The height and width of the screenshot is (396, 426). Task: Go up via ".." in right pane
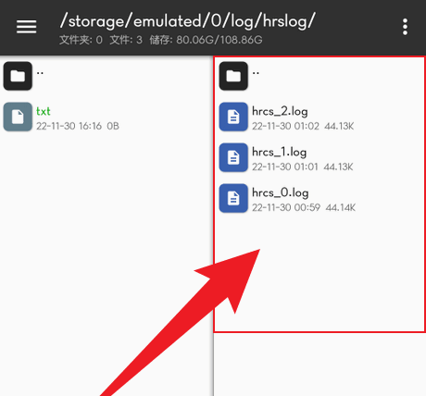click(x=256, y=73)
